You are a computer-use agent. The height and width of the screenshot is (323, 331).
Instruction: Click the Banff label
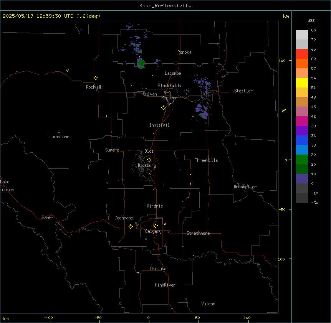click(48, 218)
